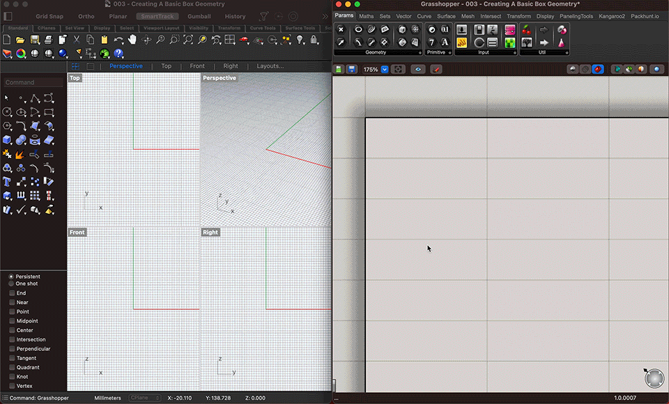
Task: Check the Intersection osnap option
Action: 12,340
